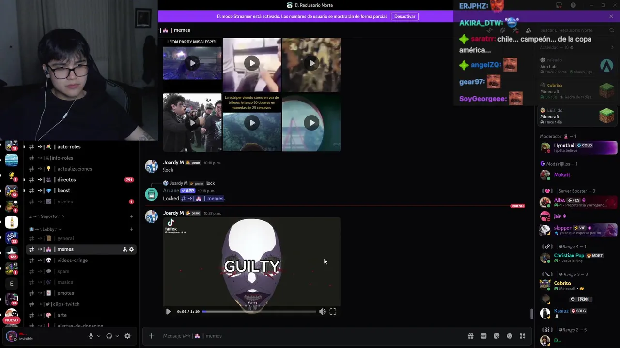Open the pinned messages icon
This screenshot has height=348, width=620.
coord(515,30)
